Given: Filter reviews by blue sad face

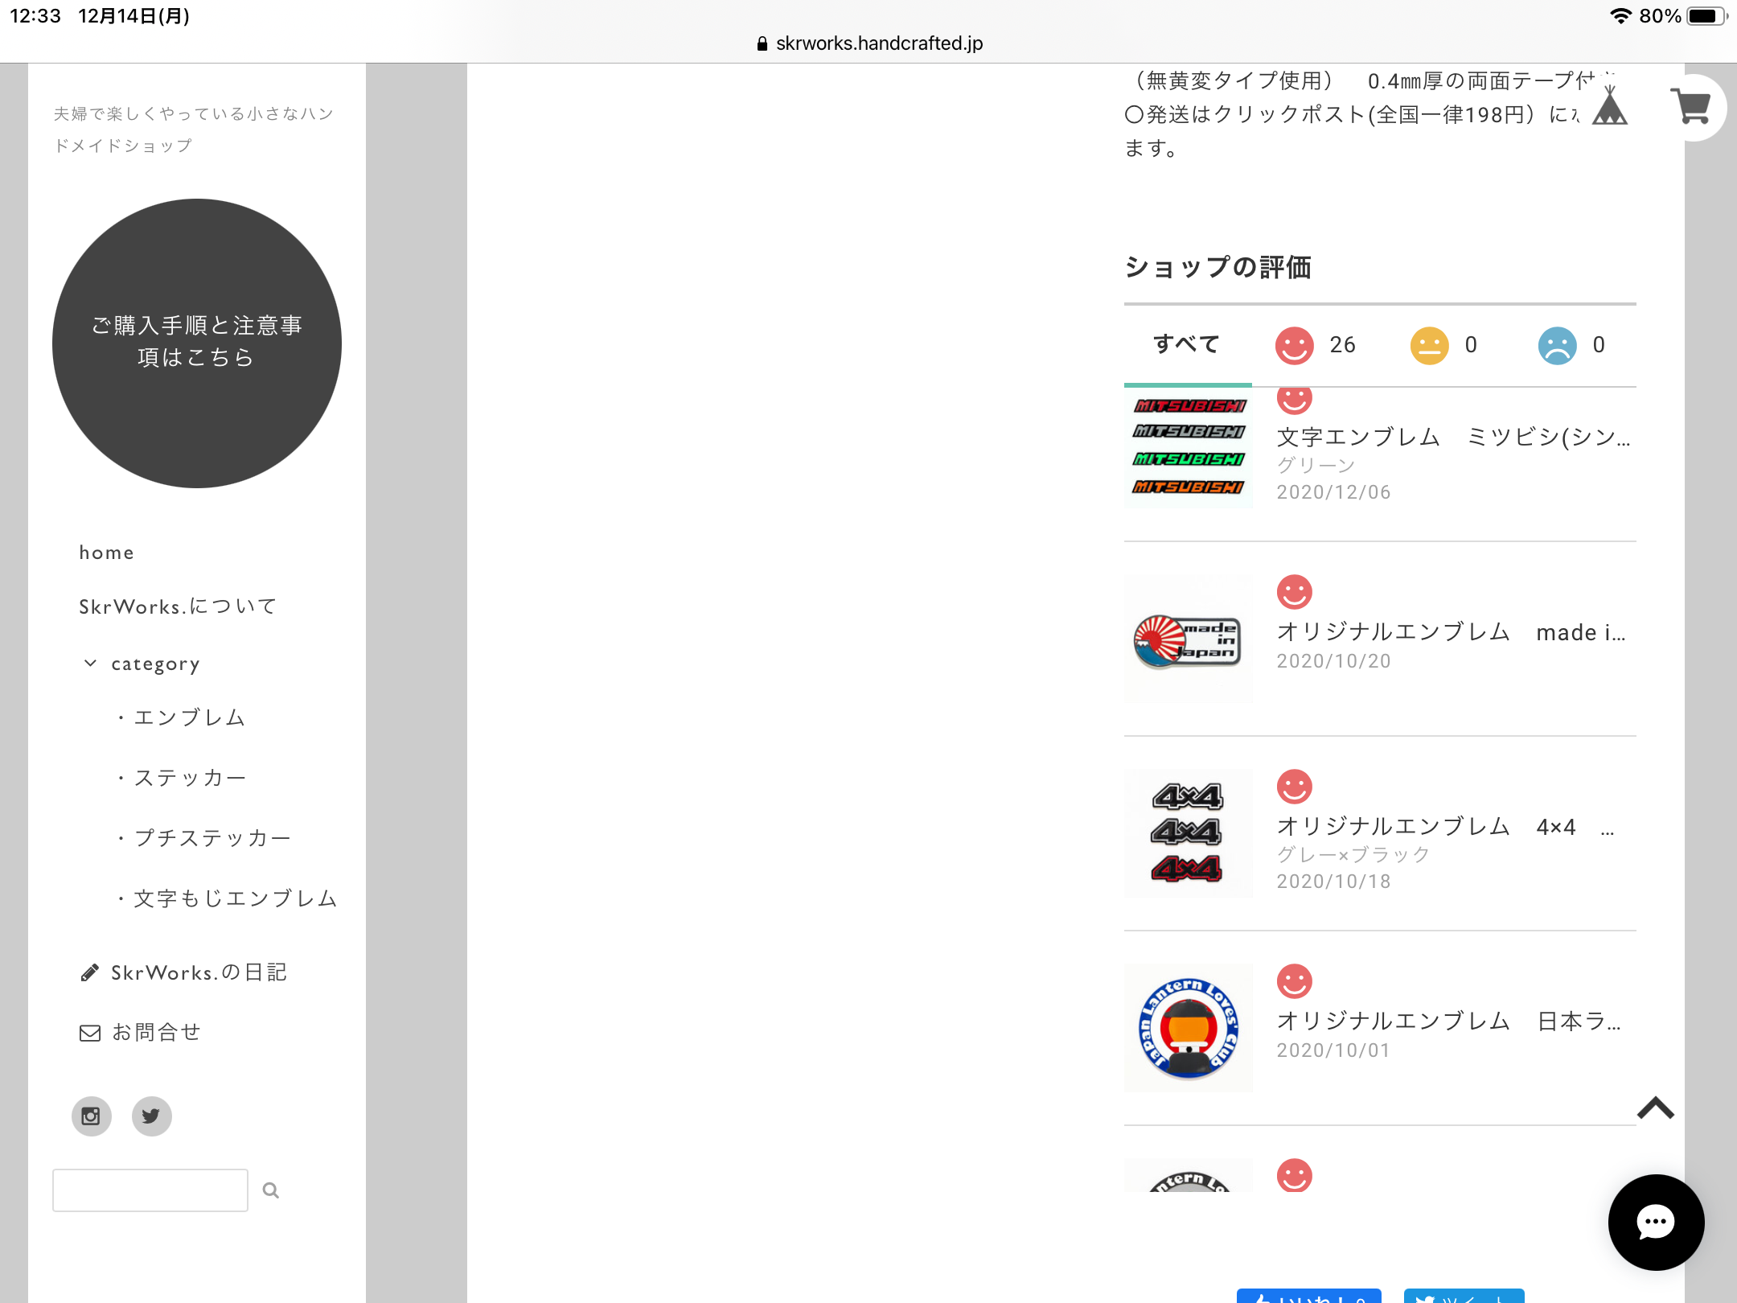Looking at the screenshot, I should click(x=1557, y=345).
